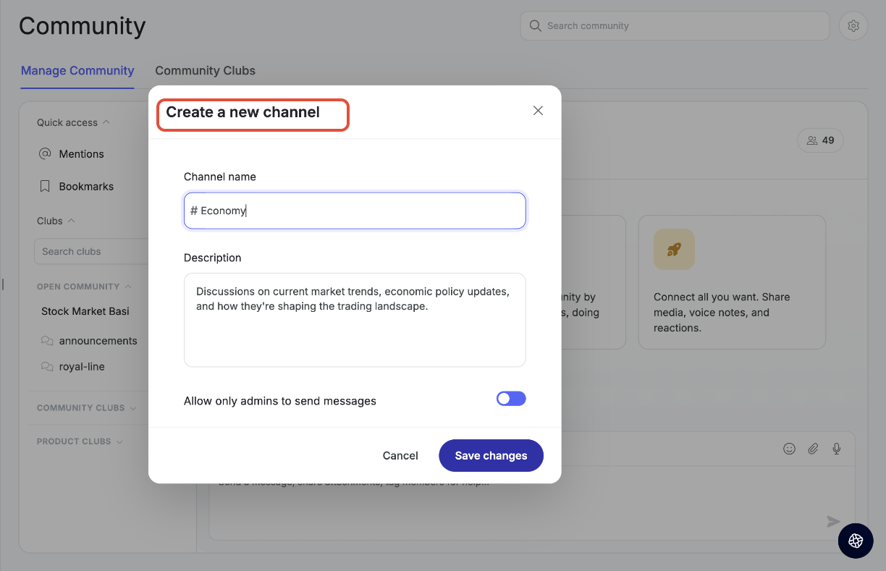Click the attachment paperclip icon
886x571 pixels.
tap(814, 449)
